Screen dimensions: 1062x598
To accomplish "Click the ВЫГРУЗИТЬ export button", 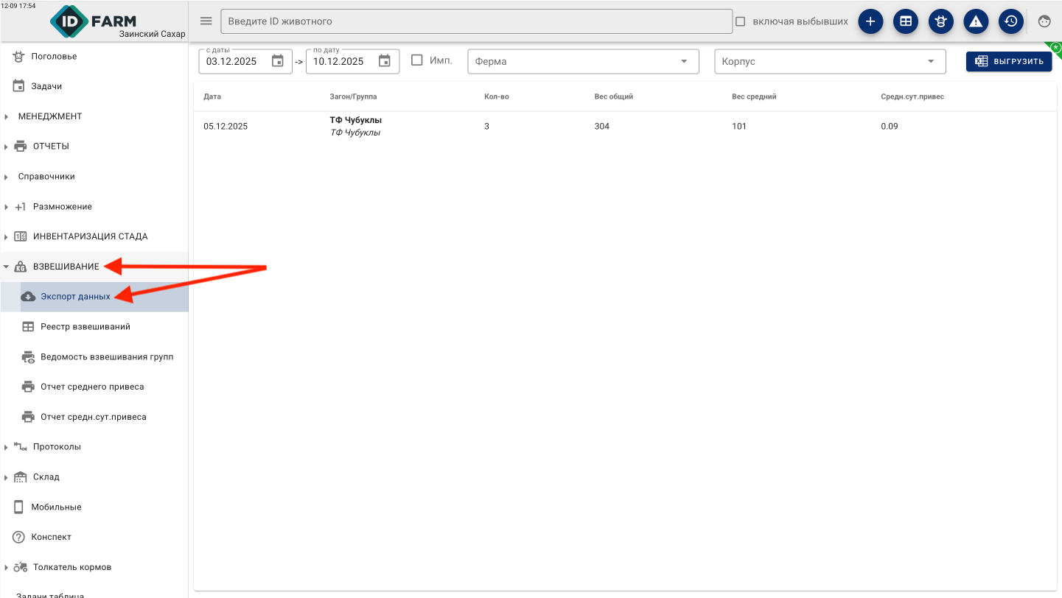I will click(x=1009, y=62).
